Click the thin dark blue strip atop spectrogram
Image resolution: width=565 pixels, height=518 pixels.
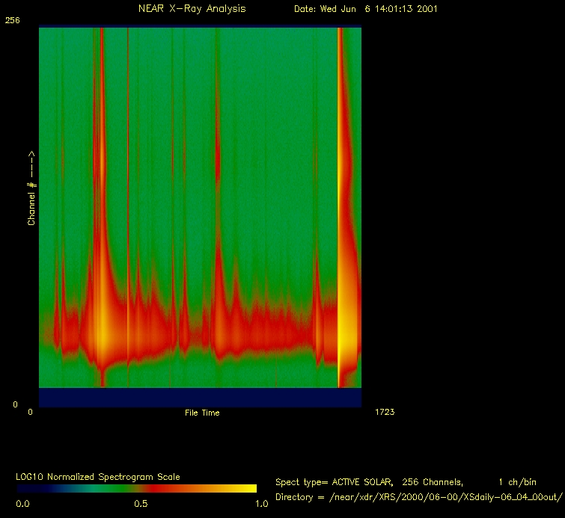point(200,27)
